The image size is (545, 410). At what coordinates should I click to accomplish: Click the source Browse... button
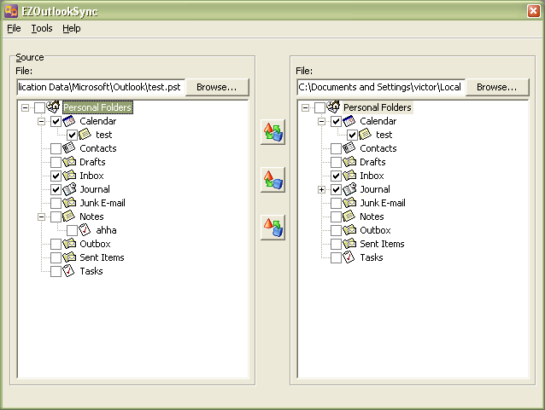coord(217,87)
